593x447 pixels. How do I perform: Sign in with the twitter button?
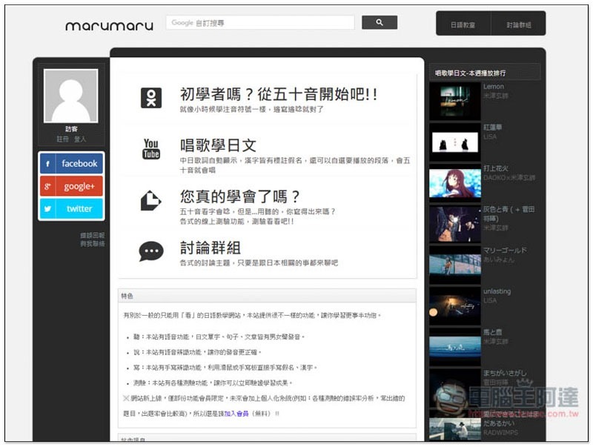(x=71, y=208)
